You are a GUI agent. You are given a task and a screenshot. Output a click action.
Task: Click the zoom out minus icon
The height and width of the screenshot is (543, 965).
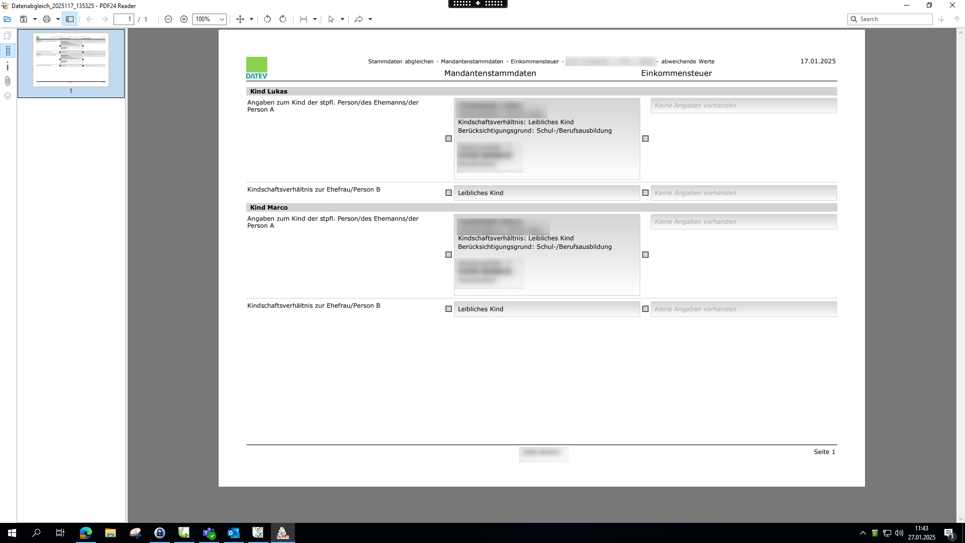pyautogui.click(x=168, y=19)
